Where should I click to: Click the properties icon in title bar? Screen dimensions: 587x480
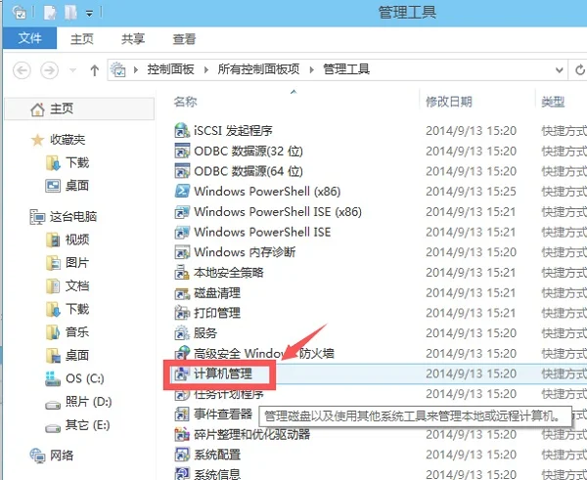pyautogui.click(x=20, y=13)
